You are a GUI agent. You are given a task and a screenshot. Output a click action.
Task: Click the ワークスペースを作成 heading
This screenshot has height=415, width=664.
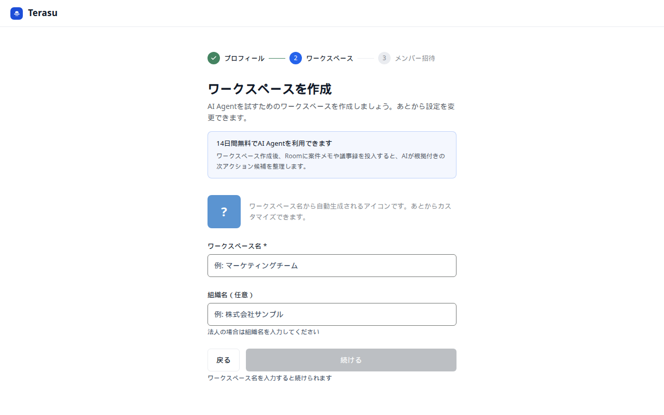(x=269, y=89)
